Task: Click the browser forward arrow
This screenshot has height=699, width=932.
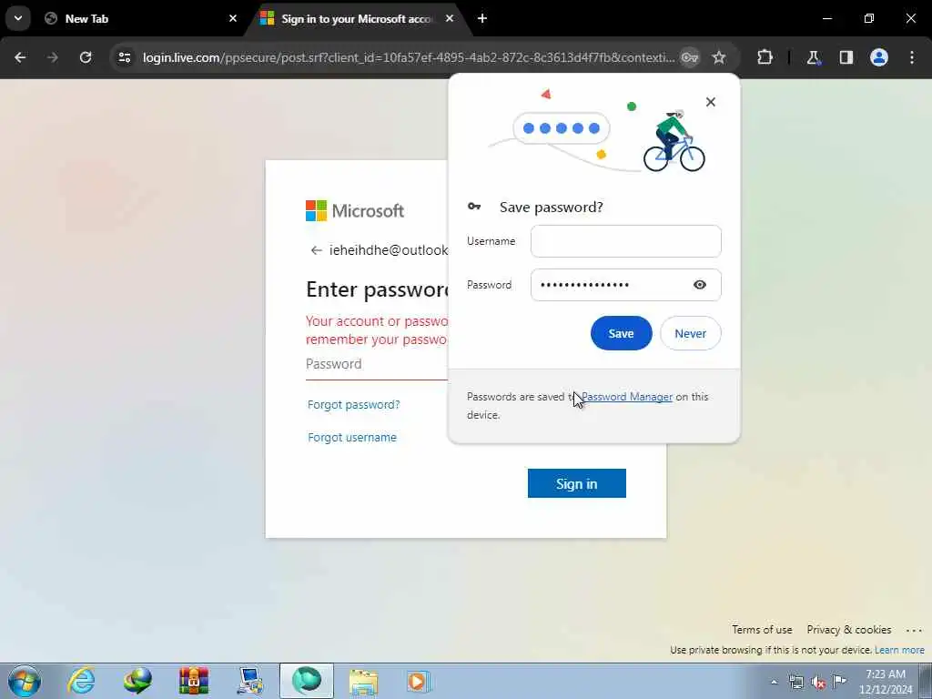Action: click(53, 57)
